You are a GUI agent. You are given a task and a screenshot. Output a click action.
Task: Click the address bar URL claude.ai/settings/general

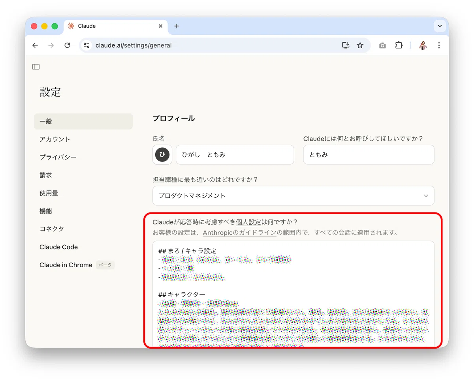coord(134,45)
